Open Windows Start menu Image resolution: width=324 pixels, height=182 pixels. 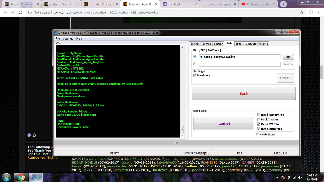click(x=7, y=177)
